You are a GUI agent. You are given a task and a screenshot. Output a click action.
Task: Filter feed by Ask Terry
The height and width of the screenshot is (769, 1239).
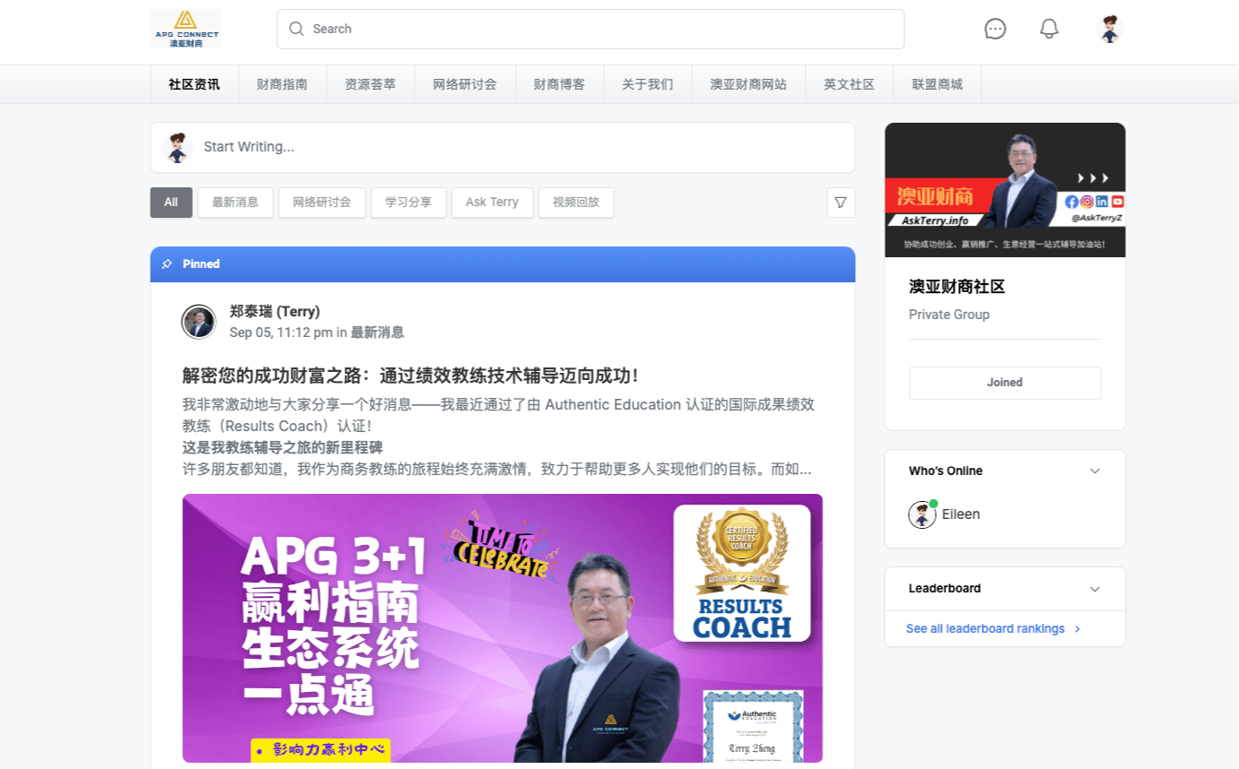pos(493,203)
